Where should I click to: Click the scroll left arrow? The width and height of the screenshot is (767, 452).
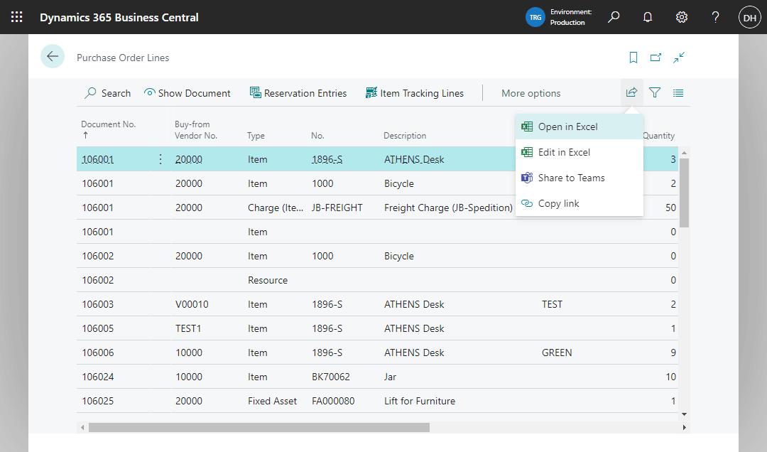click(x=82, y=428)
